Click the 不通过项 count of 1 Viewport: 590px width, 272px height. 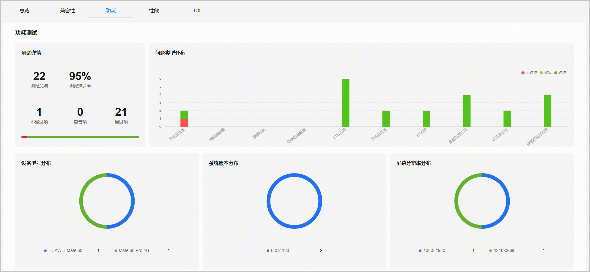39,112
